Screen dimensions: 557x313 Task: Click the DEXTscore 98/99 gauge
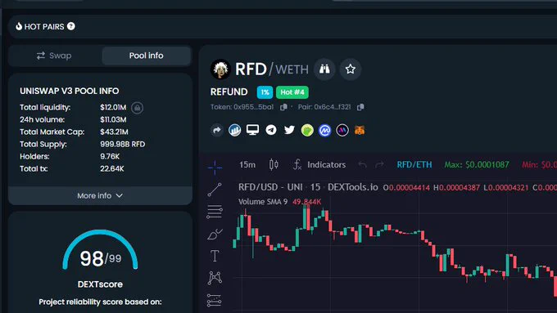point(100,250)
